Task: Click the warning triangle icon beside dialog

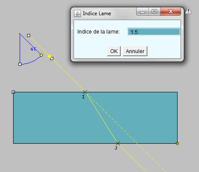Action: tap(189, 10)
